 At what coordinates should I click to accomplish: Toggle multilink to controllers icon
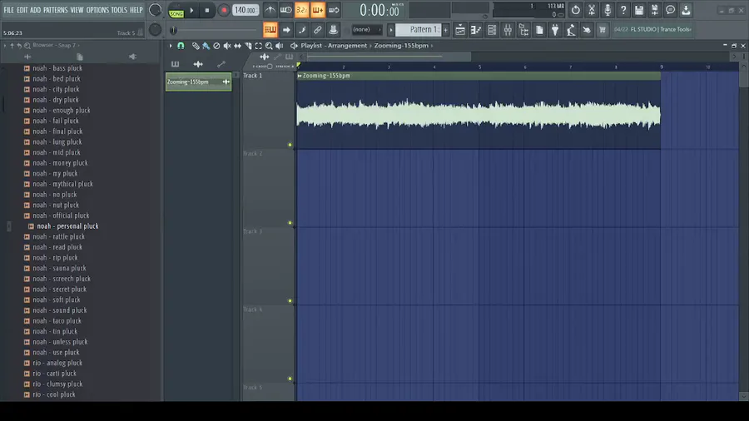click(x=318, y=30)
